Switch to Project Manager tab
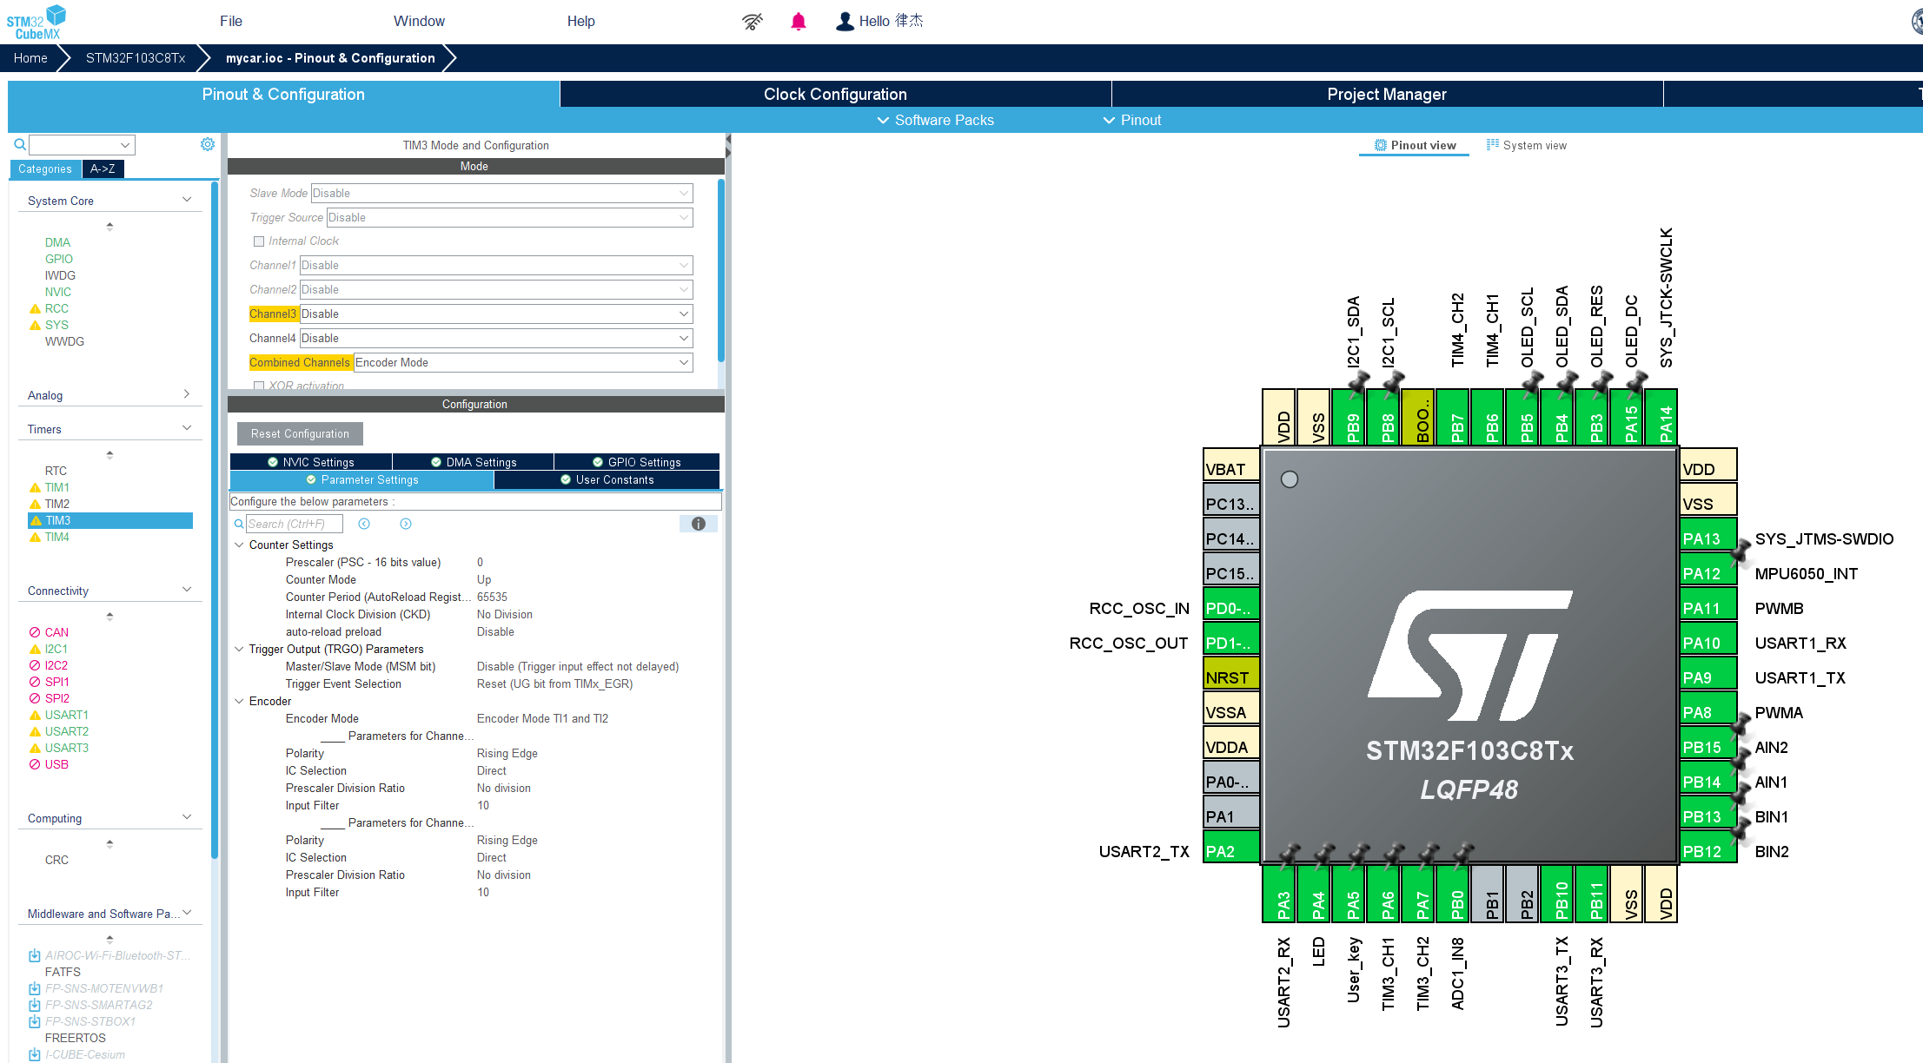This screenshot has height=1063, width=1923. pos(1387,94)
